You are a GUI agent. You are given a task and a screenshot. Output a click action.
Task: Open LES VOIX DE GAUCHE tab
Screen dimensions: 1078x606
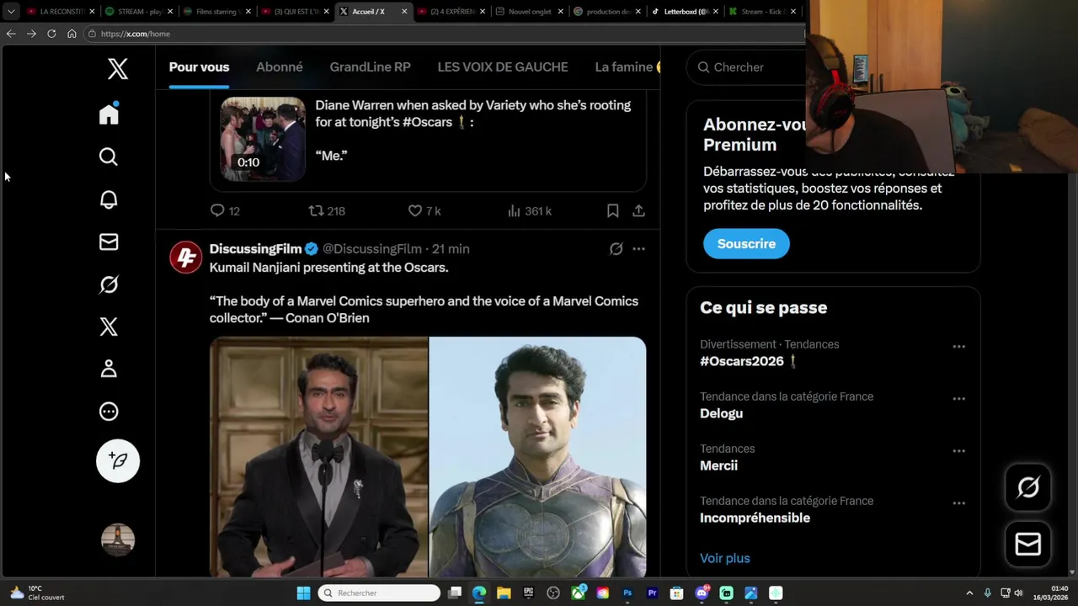coord(503,67)
